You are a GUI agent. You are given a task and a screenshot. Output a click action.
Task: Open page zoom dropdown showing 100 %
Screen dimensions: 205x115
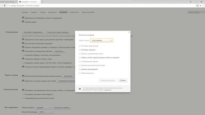[45, 112]
